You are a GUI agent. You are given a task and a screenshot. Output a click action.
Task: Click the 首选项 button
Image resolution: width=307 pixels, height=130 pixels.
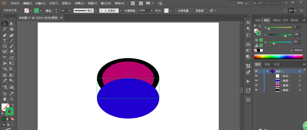pyautogui.click(x=199, y=10)
